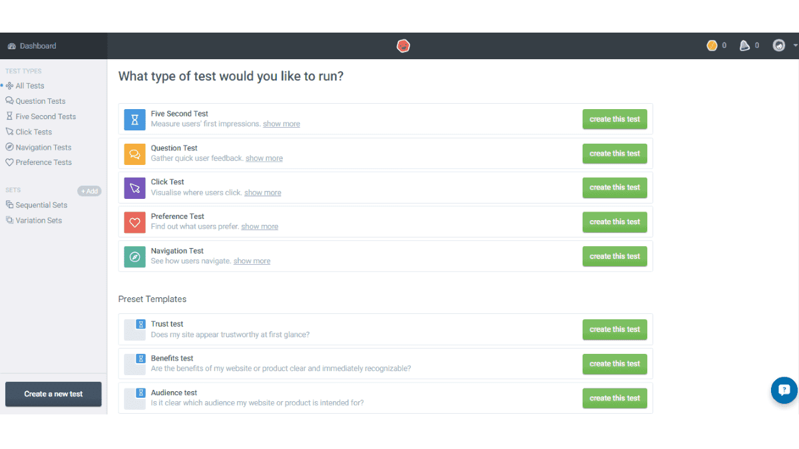Click the purple Click Test cursor icon
The image size is (799, 449).
134,188
